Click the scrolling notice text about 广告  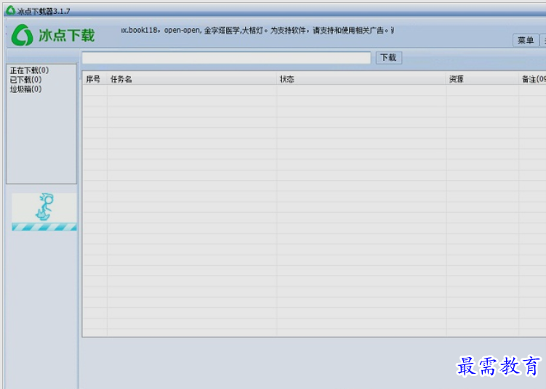pos(257,30)
